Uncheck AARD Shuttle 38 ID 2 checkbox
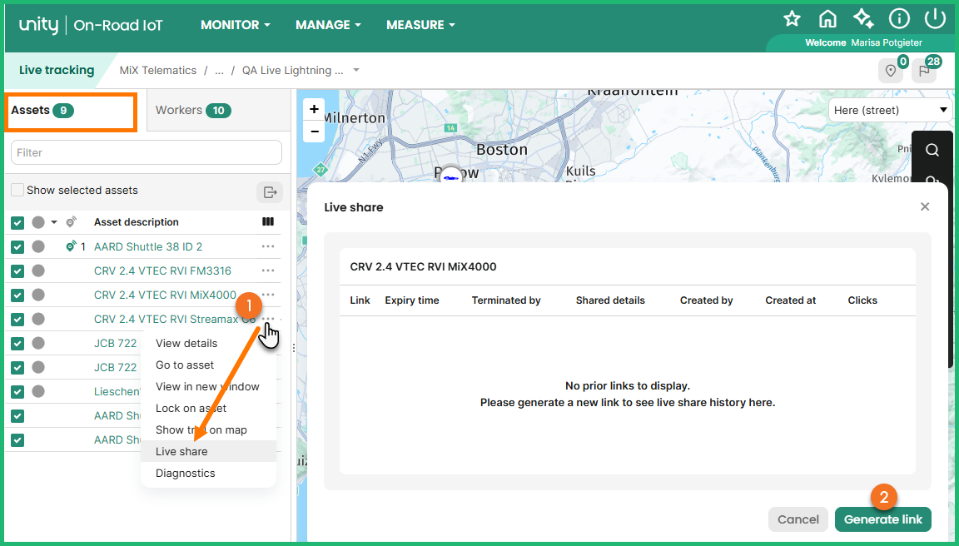Image resolution: width=959 pixels, height=546 pixels. [17, 247]
